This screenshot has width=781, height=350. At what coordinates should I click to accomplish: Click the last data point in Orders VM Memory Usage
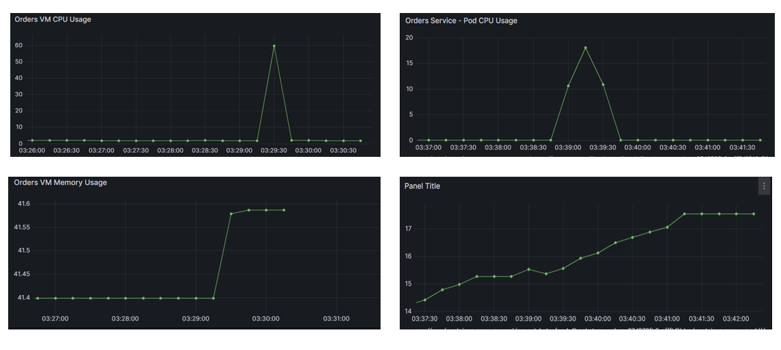[x=284, y=210]
